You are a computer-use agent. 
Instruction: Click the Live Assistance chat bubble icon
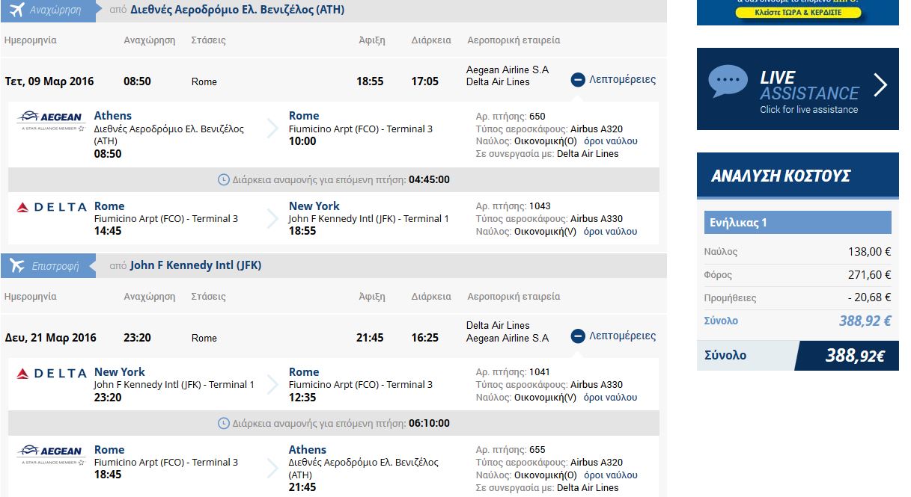(x=728, y=81)
